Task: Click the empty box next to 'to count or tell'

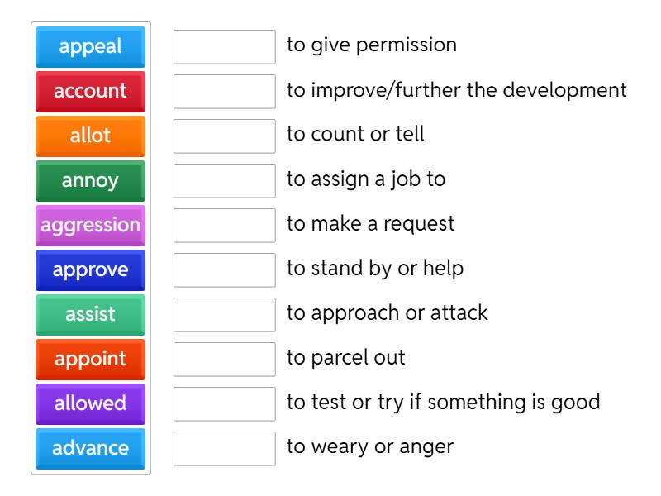Action: pos(225,136)
